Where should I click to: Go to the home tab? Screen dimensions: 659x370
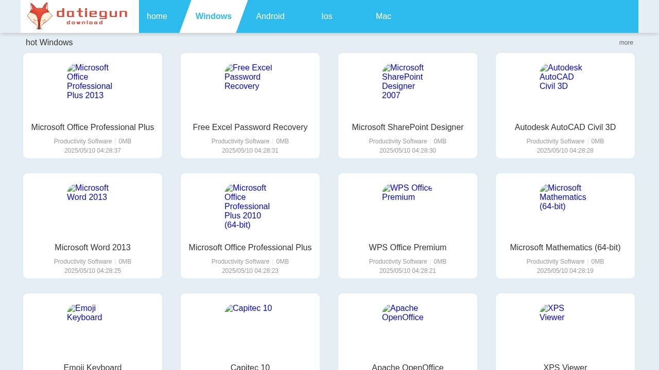tap(157, 16)
